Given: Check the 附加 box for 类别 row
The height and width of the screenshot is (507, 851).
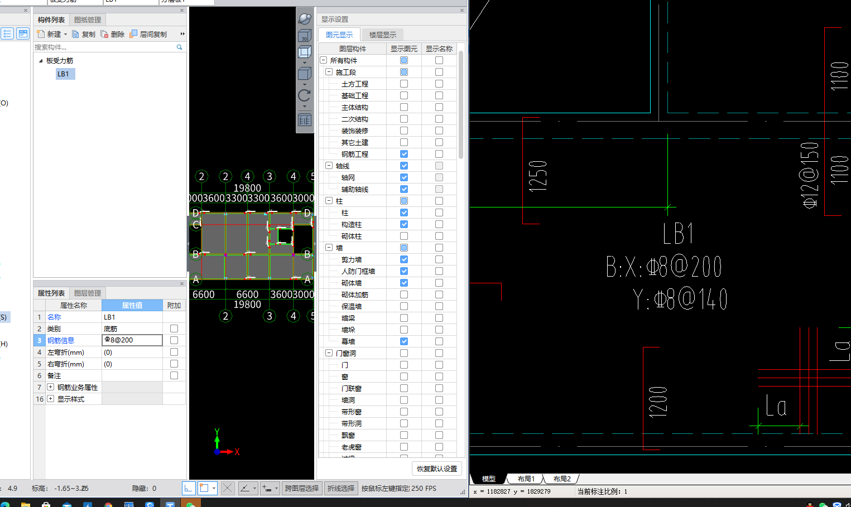Looking at the screenshot, I should [174, 329].
